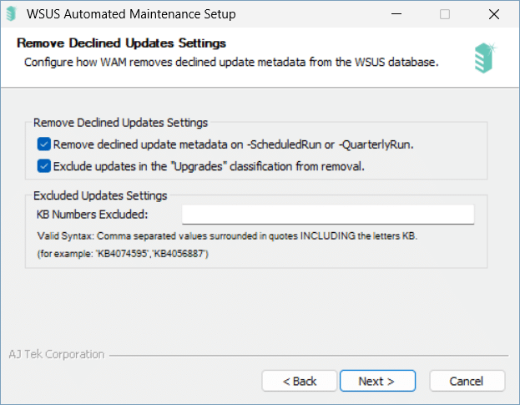
Task: Click the "KB Numbers Excluded:" label
Action: click(92, 215)
